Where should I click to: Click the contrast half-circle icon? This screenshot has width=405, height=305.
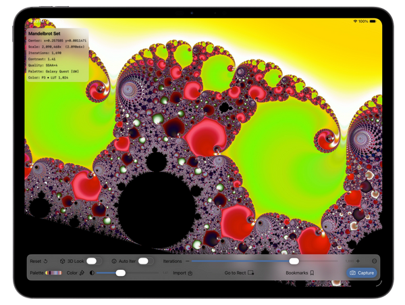92,273
